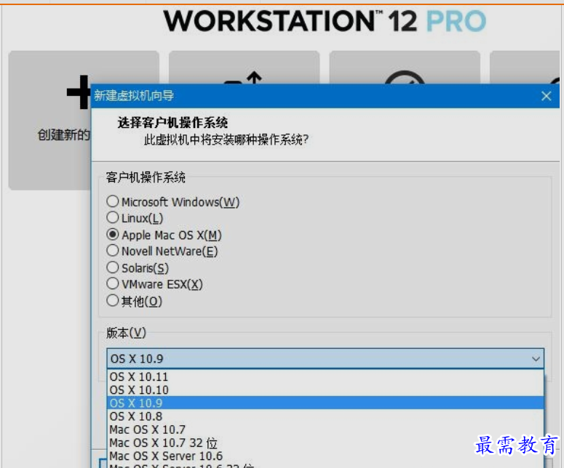The height and width of the screenshot is (468, 564).
Task: Choose Mac OS X 10.7 from version list
Action: pyautogui.click(x=325, y=429)
